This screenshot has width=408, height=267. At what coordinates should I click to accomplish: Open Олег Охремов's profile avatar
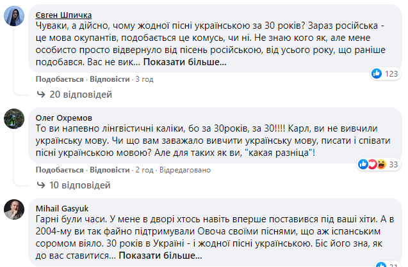click(14, 119)
